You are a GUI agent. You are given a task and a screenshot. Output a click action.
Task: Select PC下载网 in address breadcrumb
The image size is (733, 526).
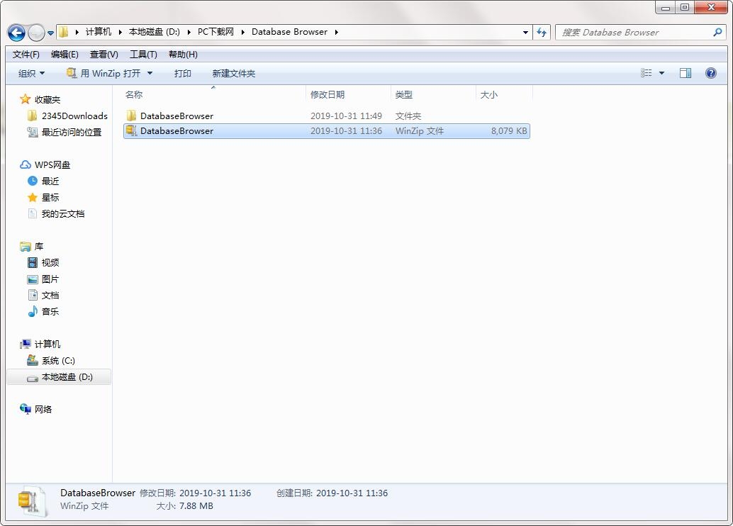pyautogui.click(x=216, y=32)
